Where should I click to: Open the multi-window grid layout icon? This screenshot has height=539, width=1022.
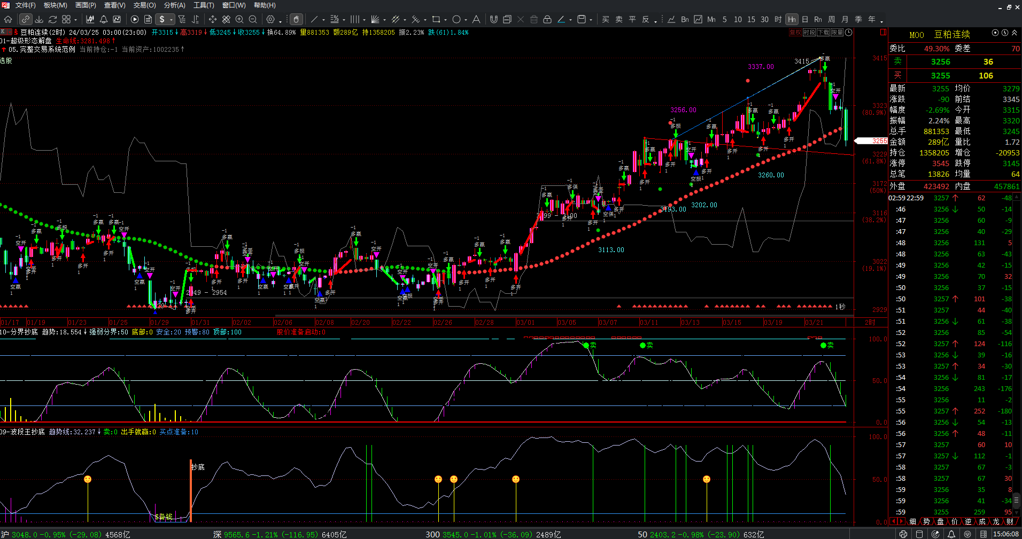pyautogui.click(x=66, y=19)
